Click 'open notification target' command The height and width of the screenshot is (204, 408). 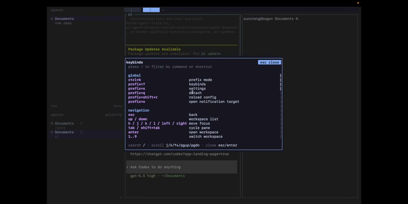214,102
